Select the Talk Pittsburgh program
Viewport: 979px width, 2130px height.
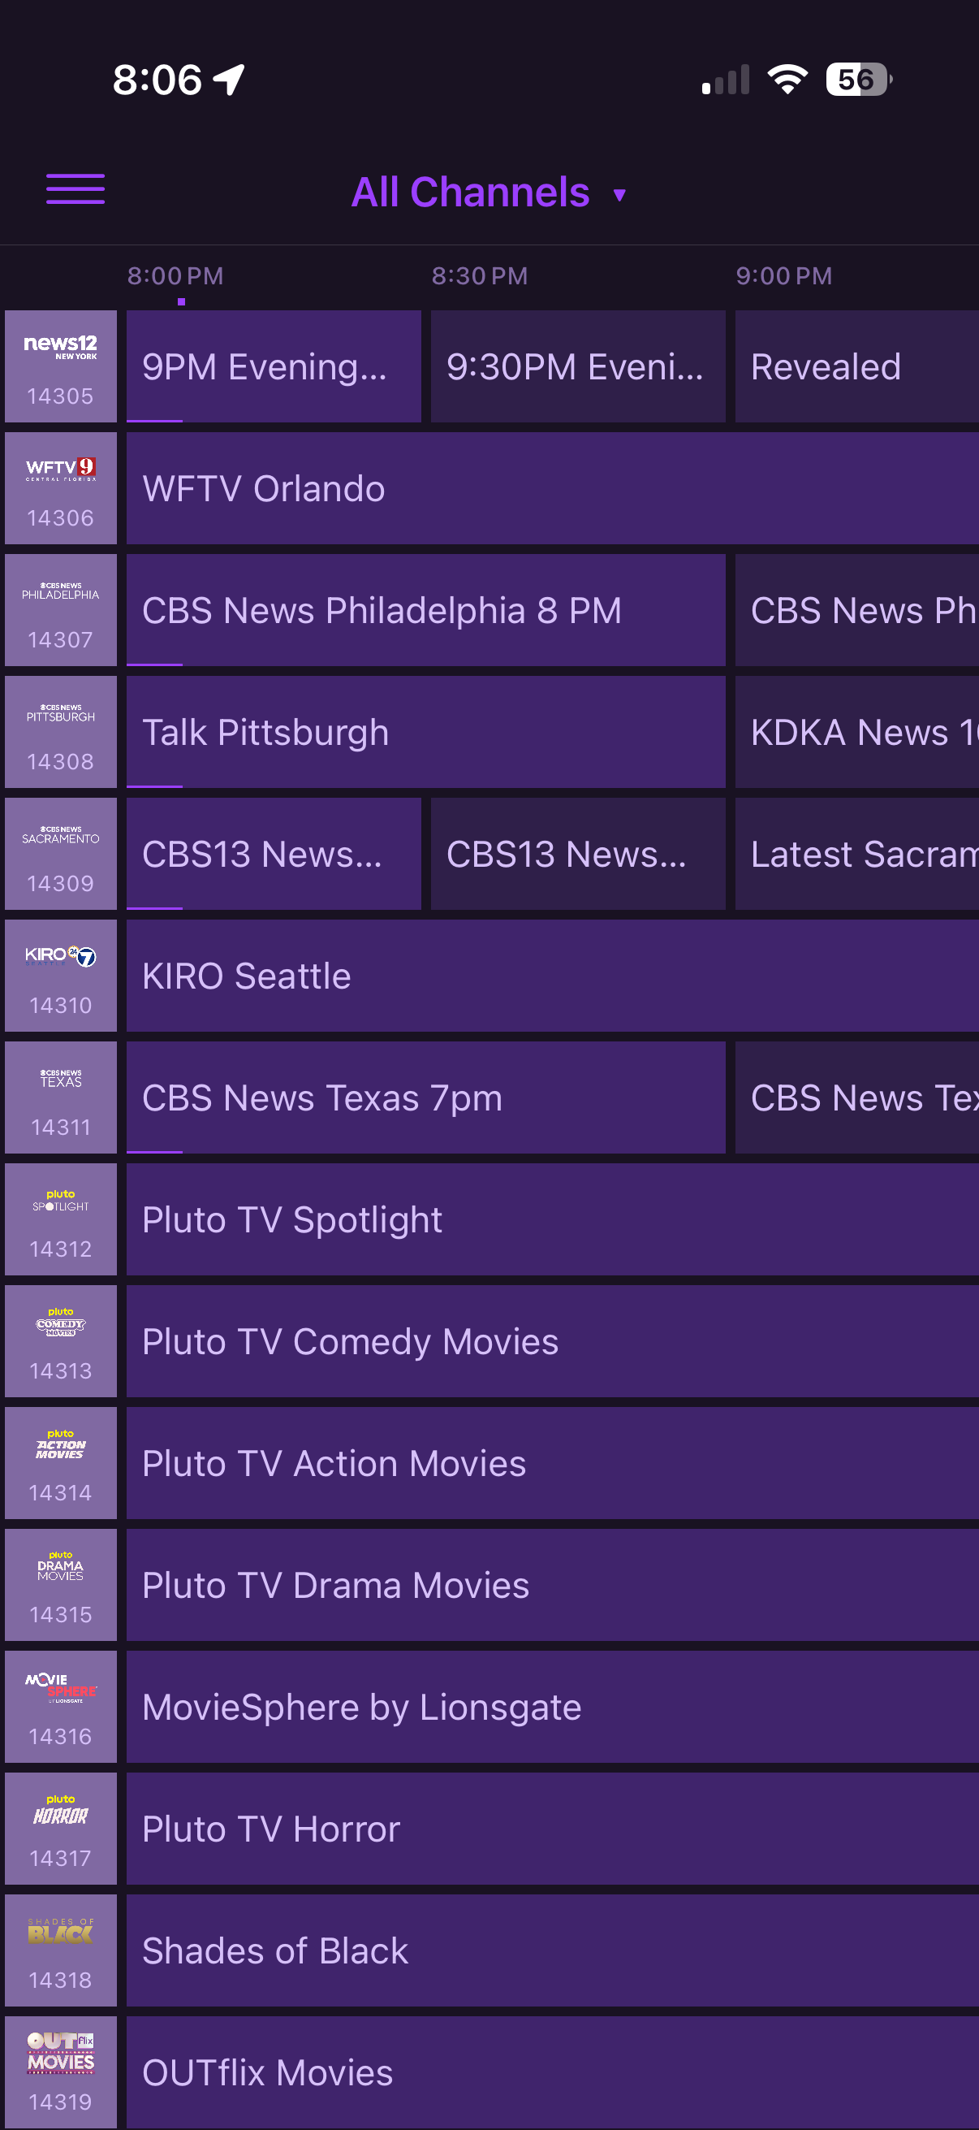[x=425, y=732]
